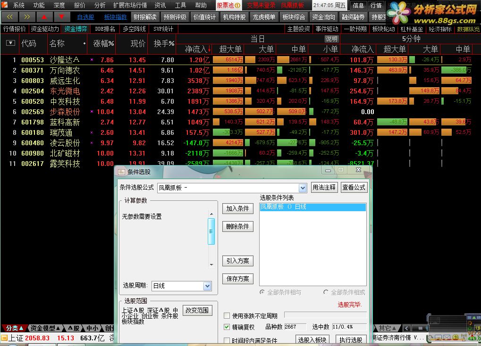
Task: Click 用法注释 button
Action: (x=324, y=187)
